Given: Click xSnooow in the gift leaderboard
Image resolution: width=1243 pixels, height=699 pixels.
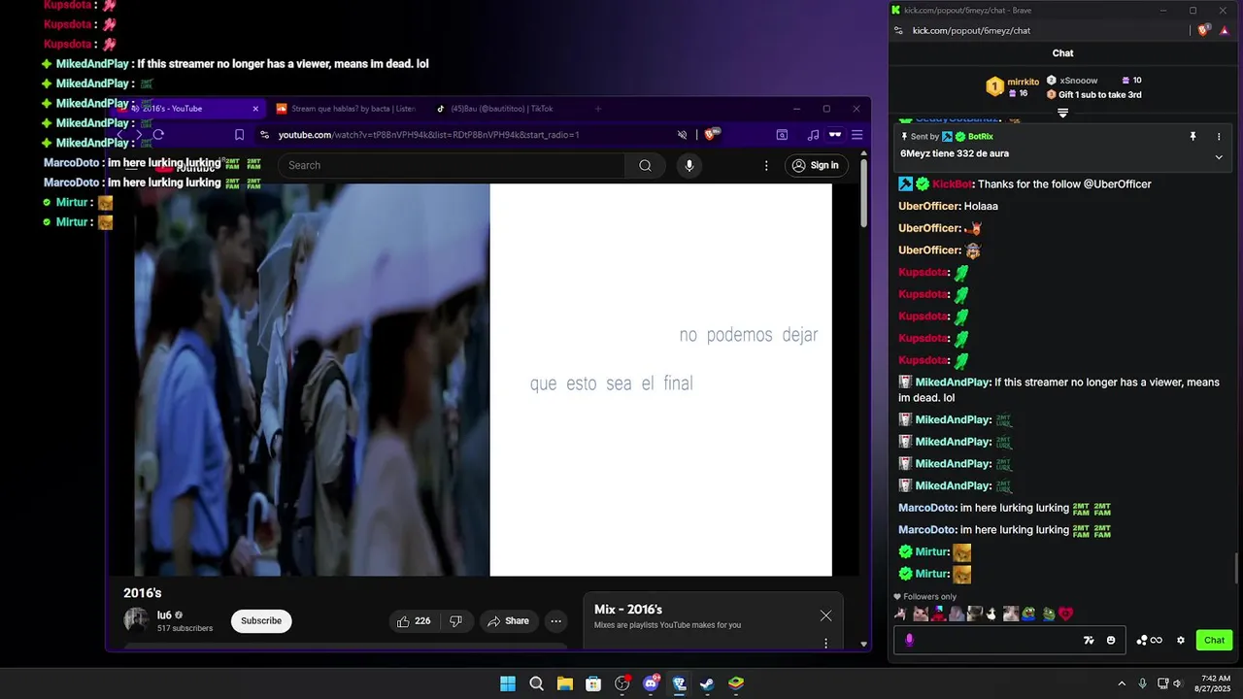Looking at the screenshot, I should (1079, 81).
